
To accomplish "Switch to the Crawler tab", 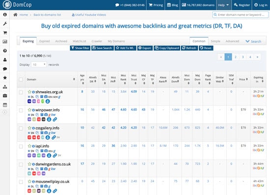I will click(97, 41).
